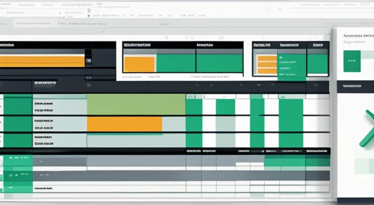Click the dark header bar in the side panel
The width and height of the screenshot is (374, 205).
355,86
